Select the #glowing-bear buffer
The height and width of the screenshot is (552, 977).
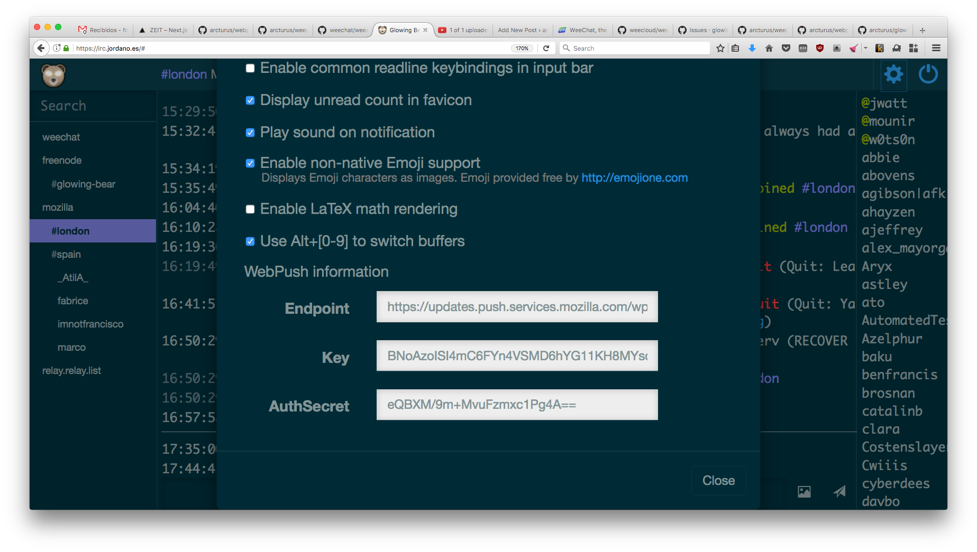click(x=83, y=184)
